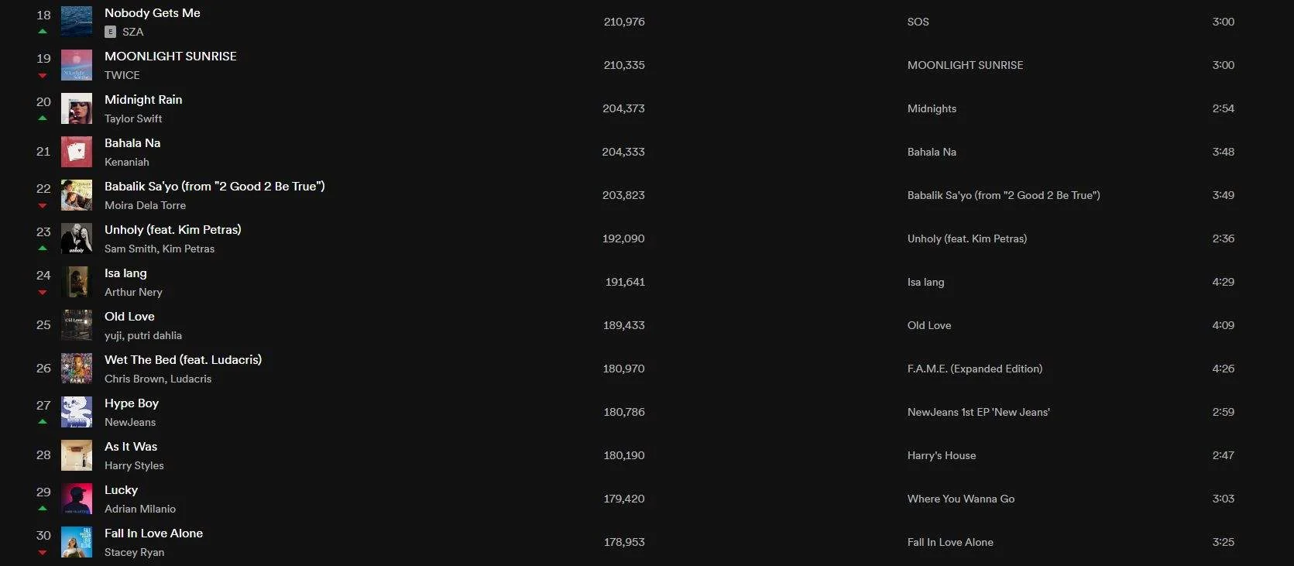
Task: Click the explicit E badge beside SZA
Action: (110, 32)
